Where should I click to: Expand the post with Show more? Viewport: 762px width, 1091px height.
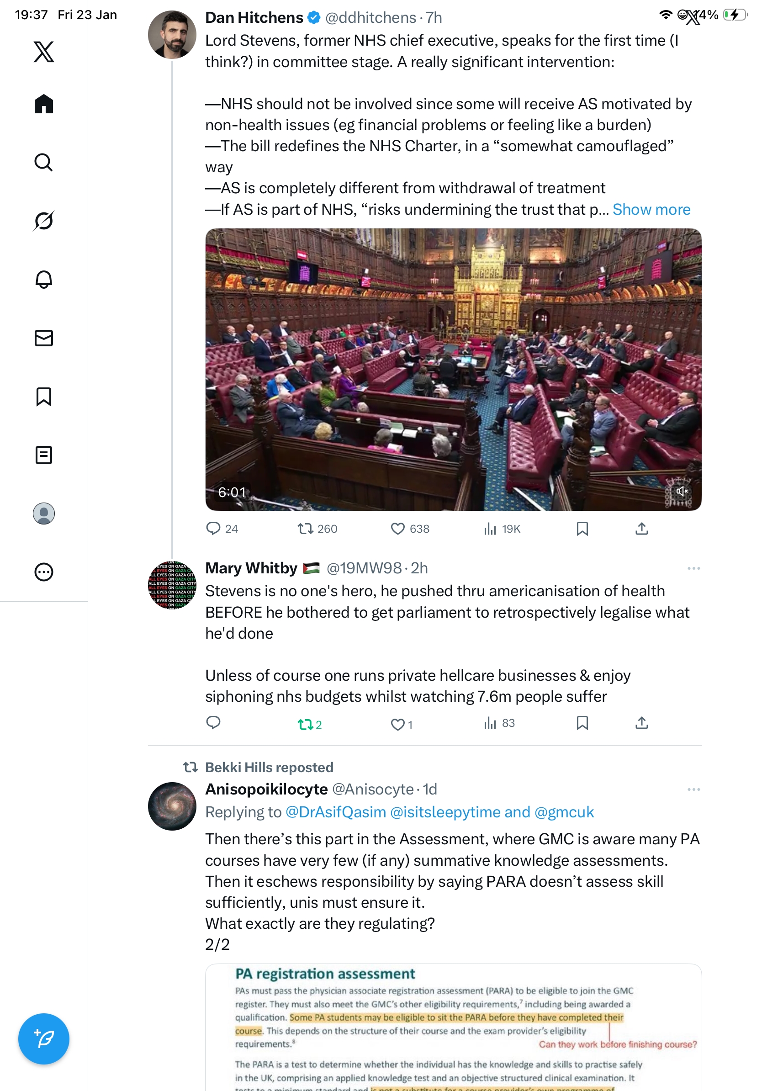point(651,209)
